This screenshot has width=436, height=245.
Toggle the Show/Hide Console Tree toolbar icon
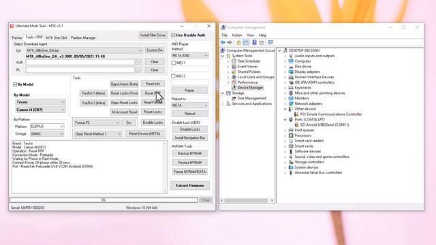click(246, 42)
